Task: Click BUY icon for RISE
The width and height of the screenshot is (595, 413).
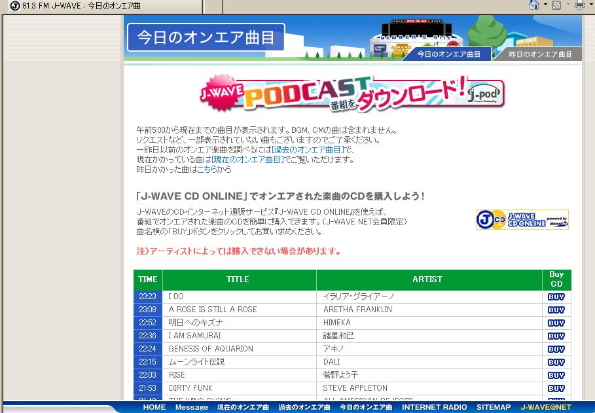Action: pos(556,376)
